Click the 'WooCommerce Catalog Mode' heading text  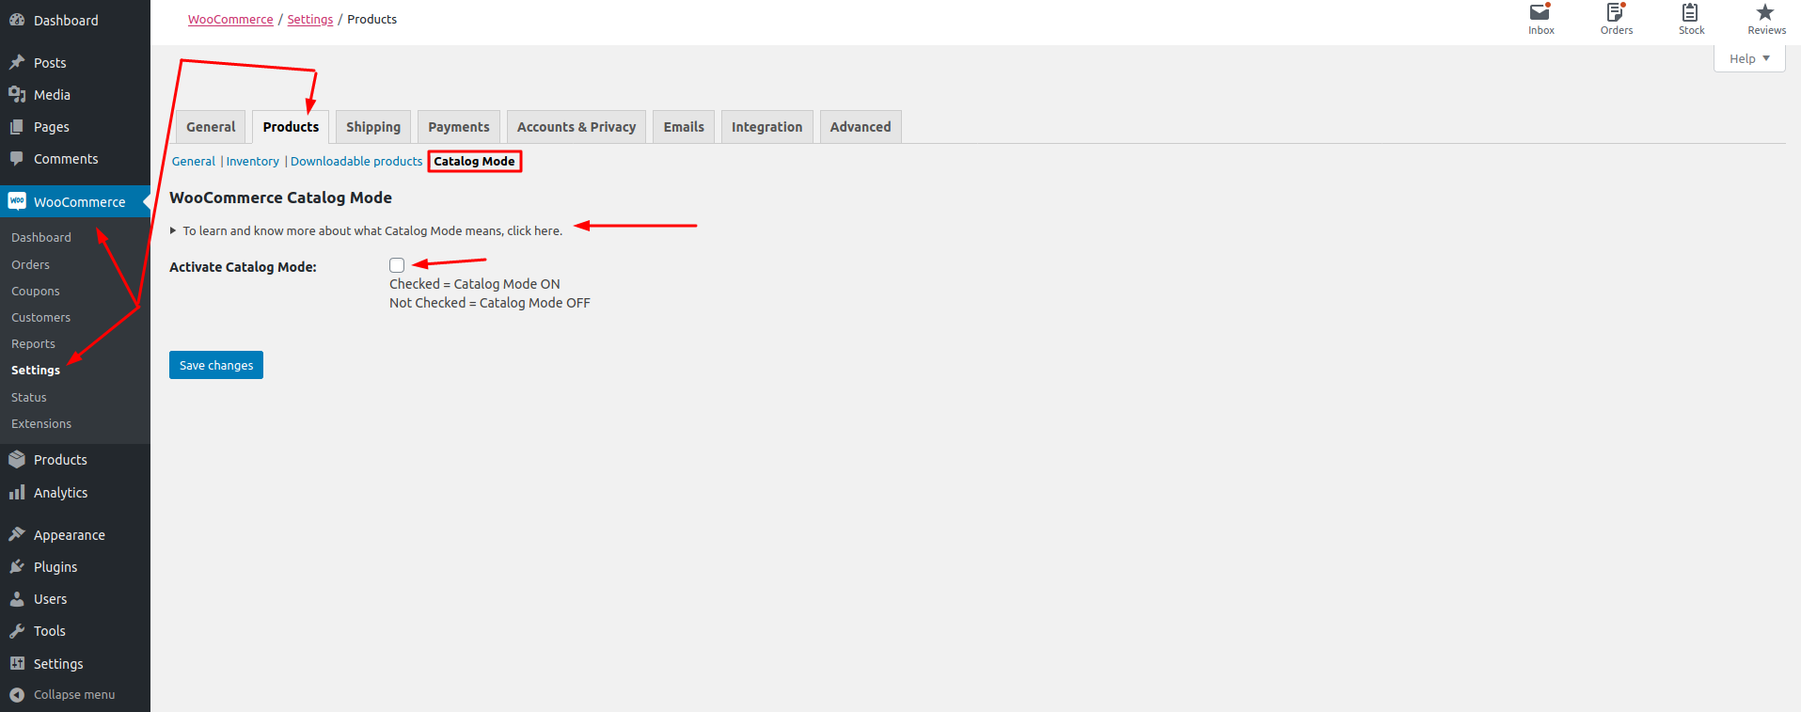(x=280, y=198)
